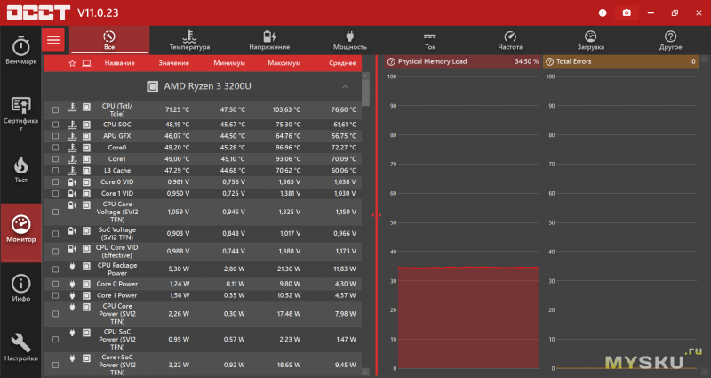Screen dimensions: 711x378
Task: Click graph icon in Core 1 Power row
Action: [x=86, y=295]
